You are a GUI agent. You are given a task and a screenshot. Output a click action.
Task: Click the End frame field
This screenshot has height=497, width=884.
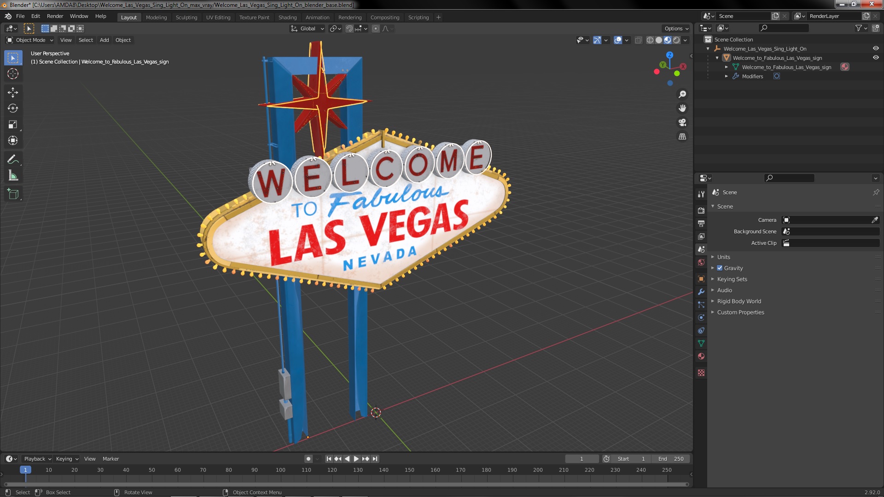pos(671,459)
